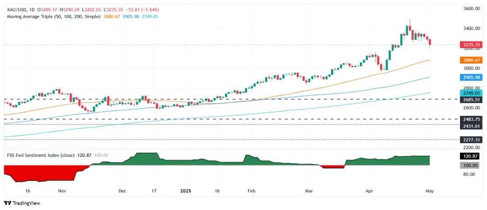Click the Nov label on time axis
The height and width of the screenshot is (210, 487).
pyautogui.click(x=62, y=191)
